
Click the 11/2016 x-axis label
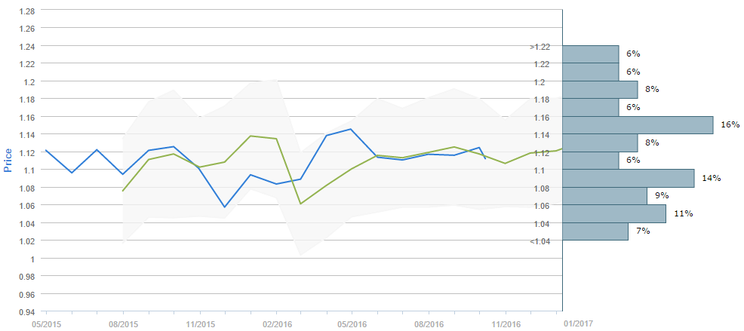[506, 323]
